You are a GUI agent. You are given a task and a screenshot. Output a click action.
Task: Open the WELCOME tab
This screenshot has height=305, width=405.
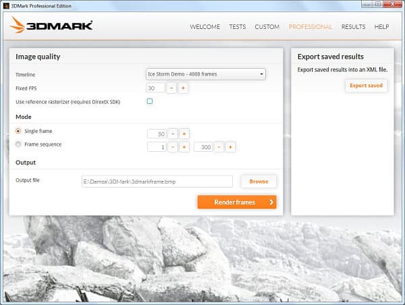(205, 27)
